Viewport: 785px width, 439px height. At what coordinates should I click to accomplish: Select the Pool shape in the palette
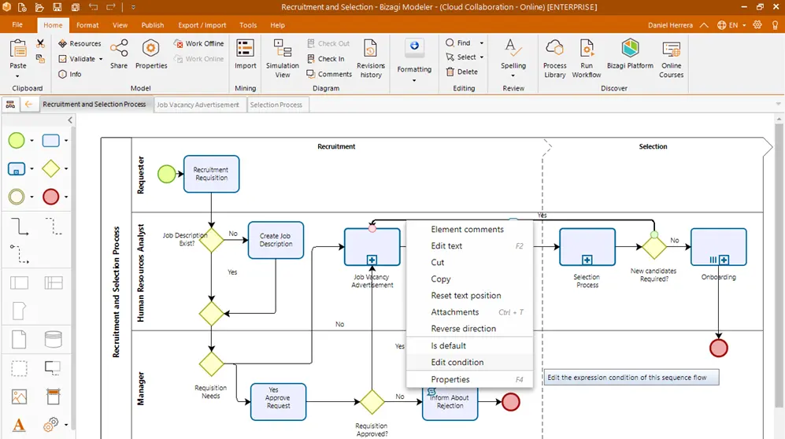click(x=19, y=283)
